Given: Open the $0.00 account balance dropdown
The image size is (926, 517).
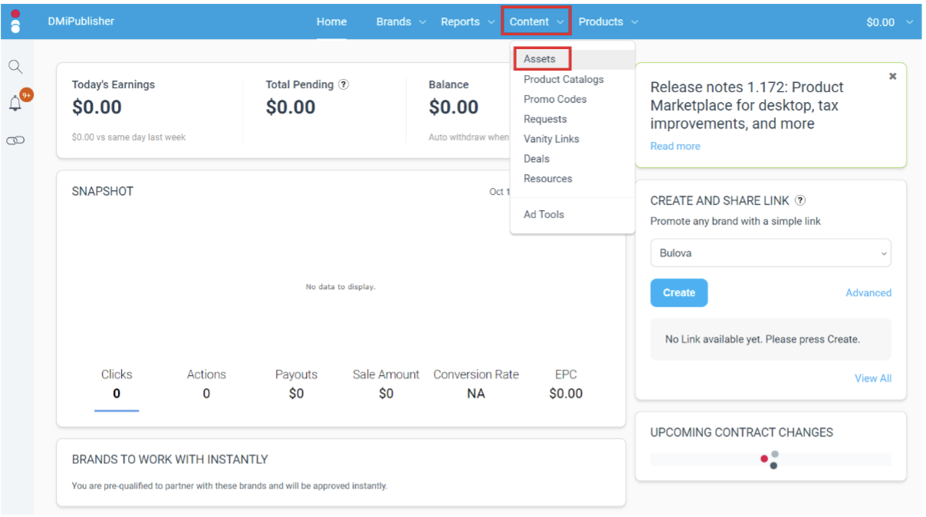Looking at the screenshot, I should [x=889, y=22].
